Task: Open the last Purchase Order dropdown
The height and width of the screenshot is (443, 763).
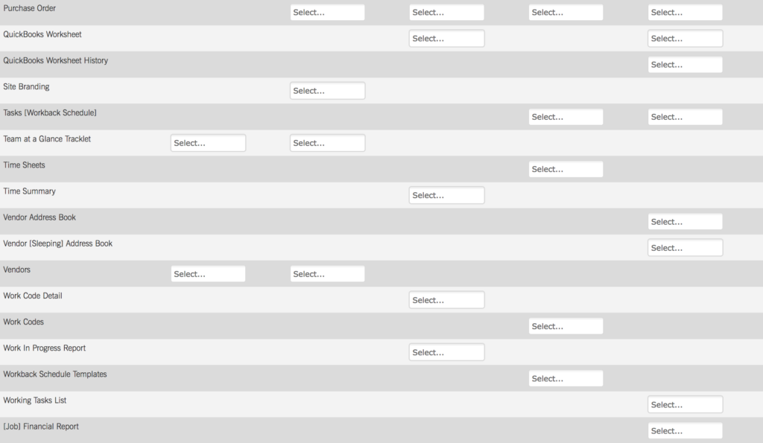Action: (685, 12)
